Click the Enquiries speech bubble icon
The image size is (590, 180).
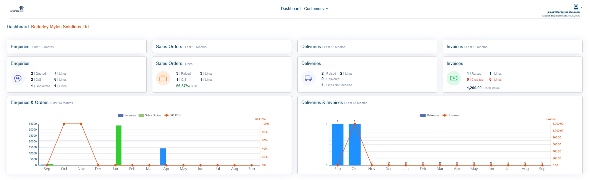tap(18, 78)
